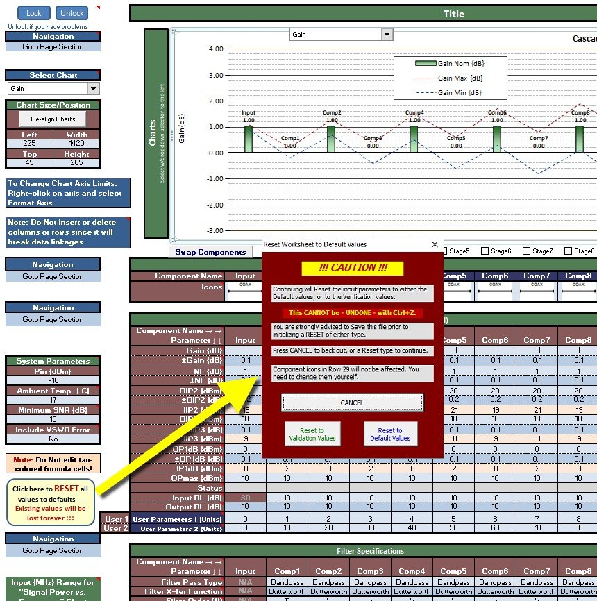Click the Input gain bar in chart

(x=249, y=139)
